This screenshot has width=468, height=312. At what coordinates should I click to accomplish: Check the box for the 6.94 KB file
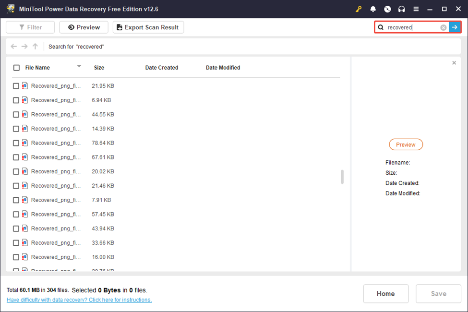pos(16,100)
